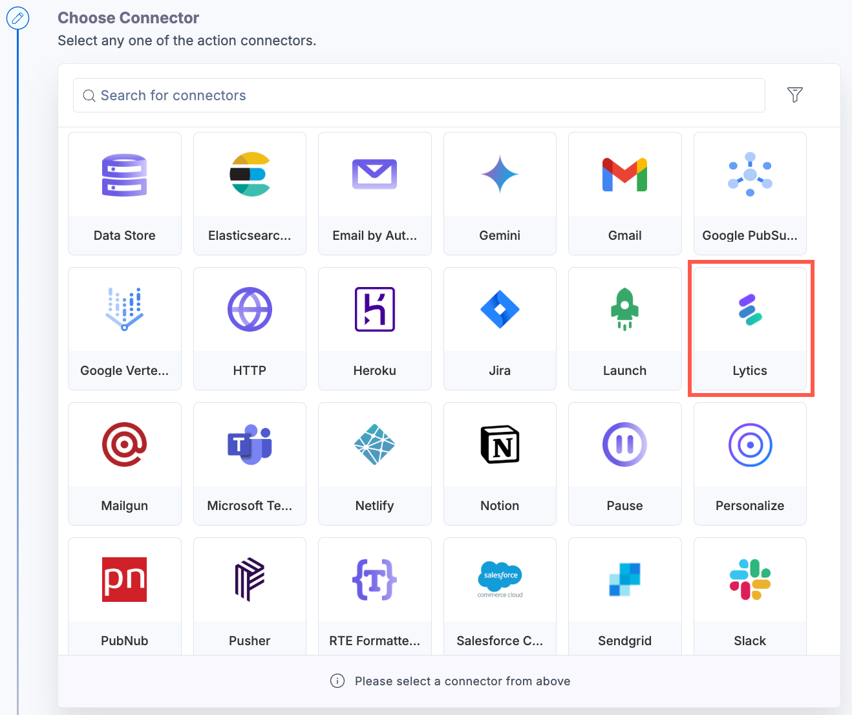Click the 'Heroku' connector label
This screenshot has width=852, height=715.
(375, 370)
